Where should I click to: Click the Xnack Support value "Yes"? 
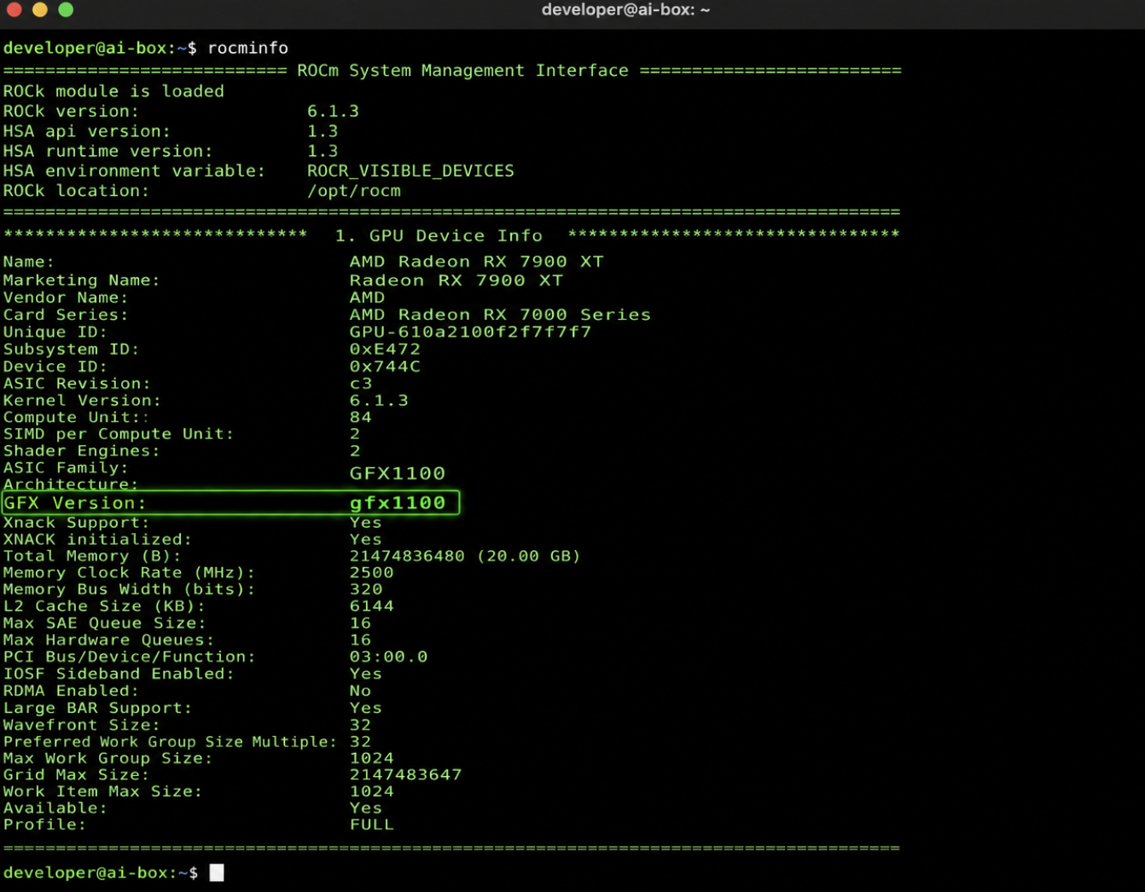(x=366, y=522)
